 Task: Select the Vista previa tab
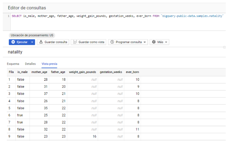tap(49, 64)
